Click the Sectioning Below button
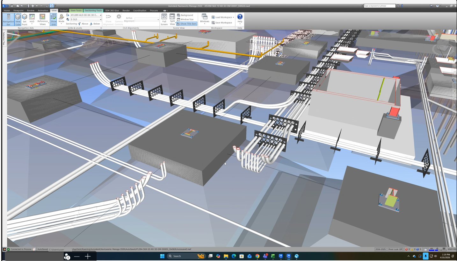Viewport: 457px width, 261px height. (95, 24)
